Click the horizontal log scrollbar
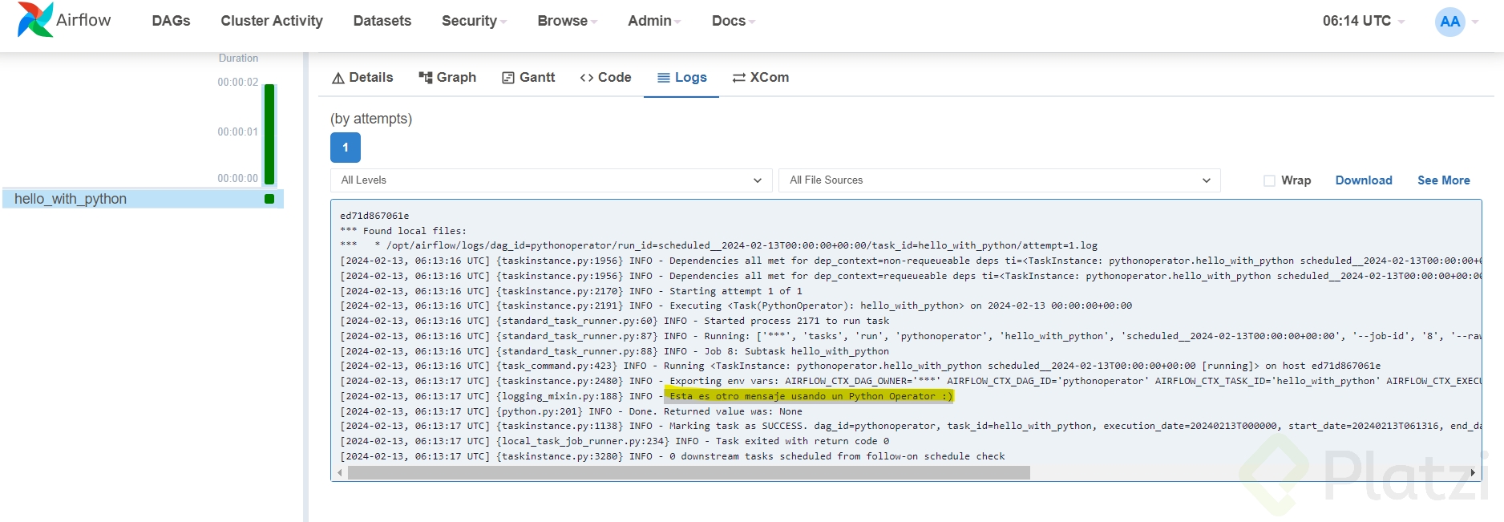Screen dimensions: 1504x522 coord(688,473)
